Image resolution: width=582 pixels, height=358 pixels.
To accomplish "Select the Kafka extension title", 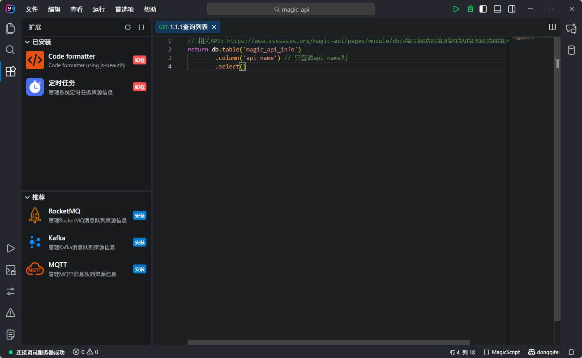I will pos(57,238).
